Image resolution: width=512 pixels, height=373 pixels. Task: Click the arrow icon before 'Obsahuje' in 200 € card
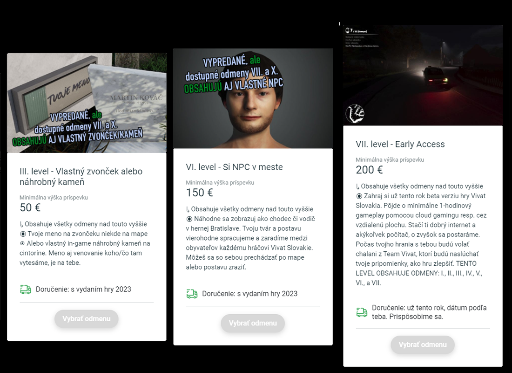tap(357, 186)
